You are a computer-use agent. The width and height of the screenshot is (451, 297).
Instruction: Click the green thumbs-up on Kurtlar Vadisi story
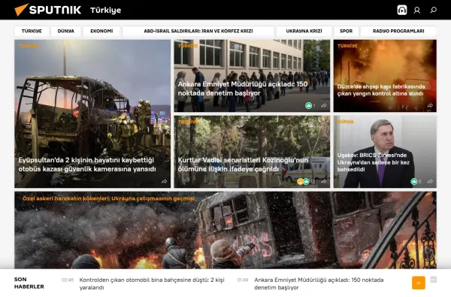point(306,182)
